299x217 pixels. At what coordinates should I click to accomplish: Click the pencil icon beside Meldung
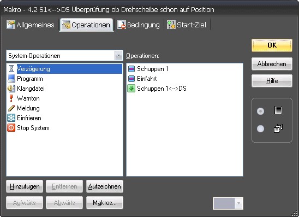(x=11, y=108)
